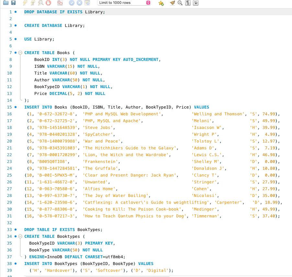Viewport: 292px width, 277px height.
Task: Click the title 'Alfies Home'
Action: tap(99, 189)
